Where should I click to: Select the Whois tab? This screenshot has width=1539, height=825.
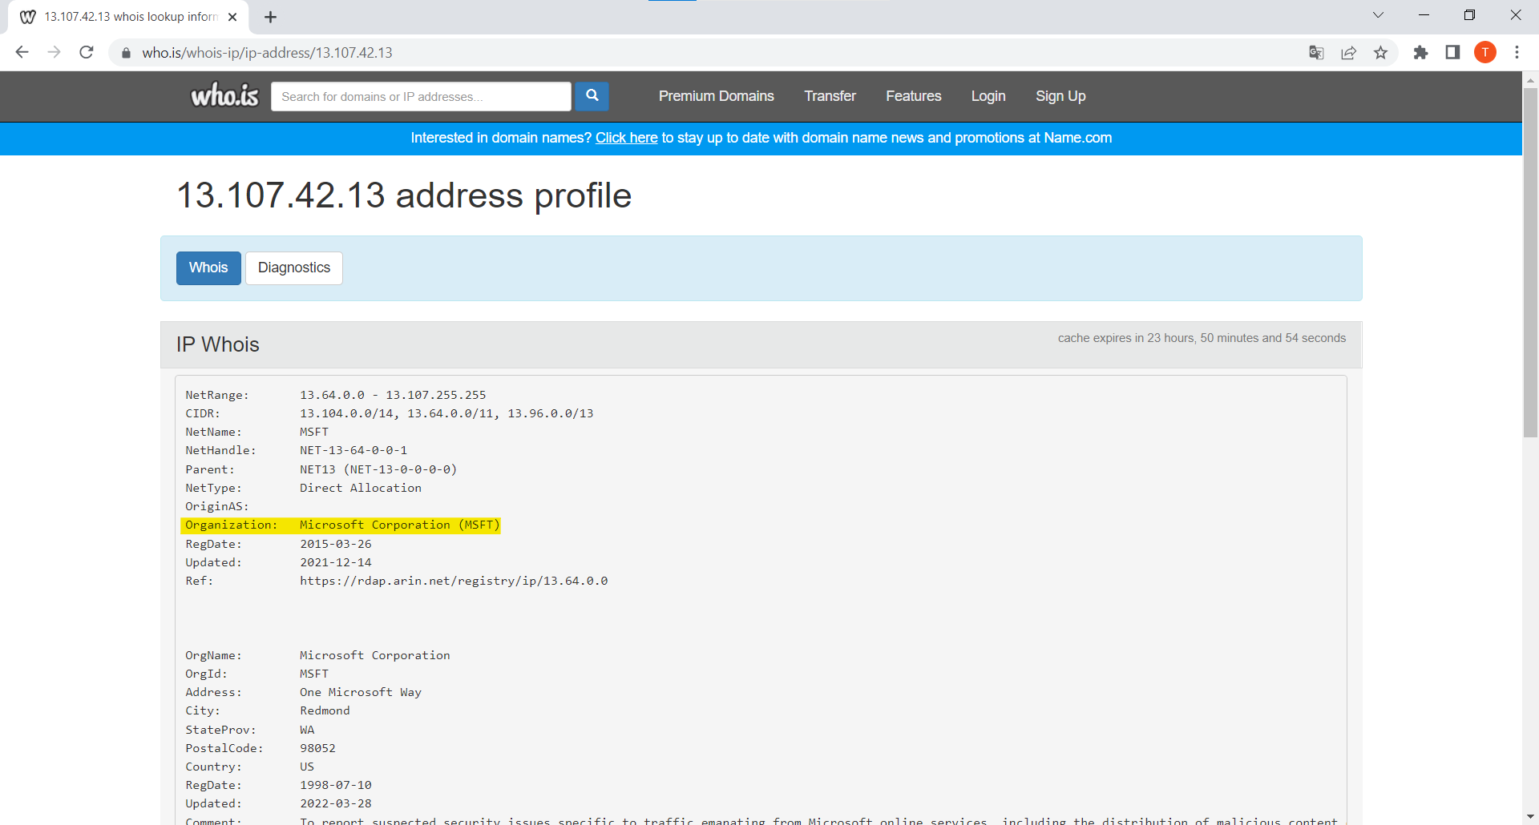[208, 268]
